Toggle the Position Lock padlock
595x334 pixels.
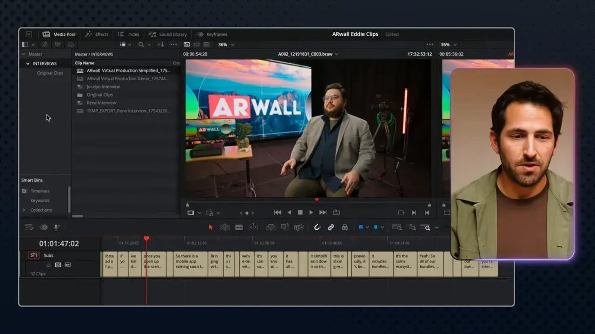[x=345, y=227]
